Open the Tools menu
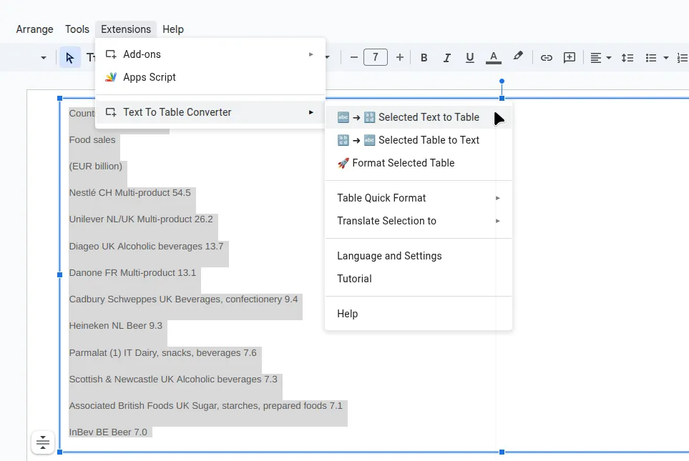689x461 pixels. coord(77,29)
